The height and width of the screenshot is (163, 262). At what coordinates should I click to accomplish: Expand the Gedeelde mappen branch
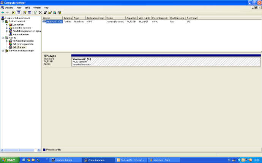pyautogui.click(x=7, y=28)
